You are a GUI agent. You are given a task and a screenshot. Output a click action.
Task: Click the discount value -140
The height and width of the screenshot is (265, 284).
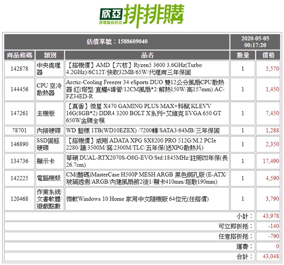[x=273, y=226]
